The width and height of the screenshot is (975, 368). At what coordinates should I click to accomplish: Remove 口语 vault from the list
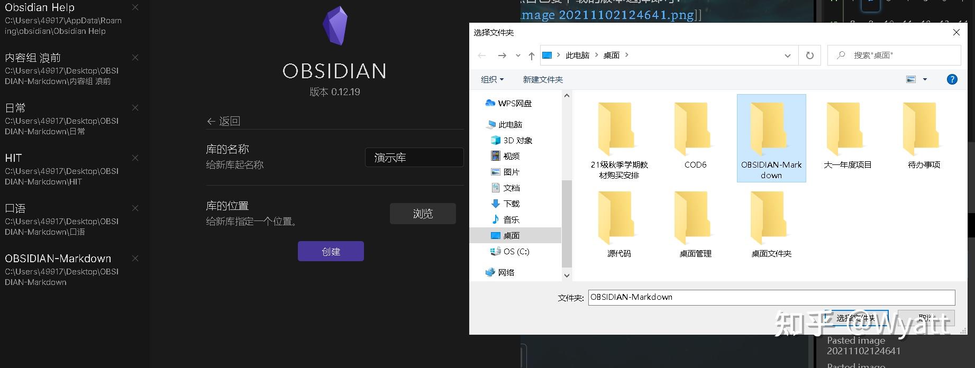pos(135,208)
